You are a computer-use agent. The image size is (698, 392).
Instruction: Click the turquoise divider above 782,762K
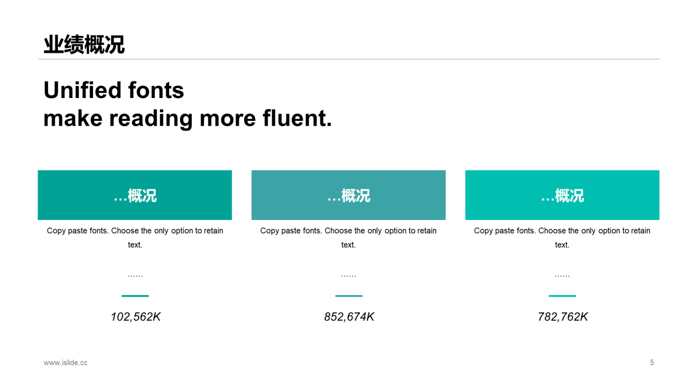(562, 296)
